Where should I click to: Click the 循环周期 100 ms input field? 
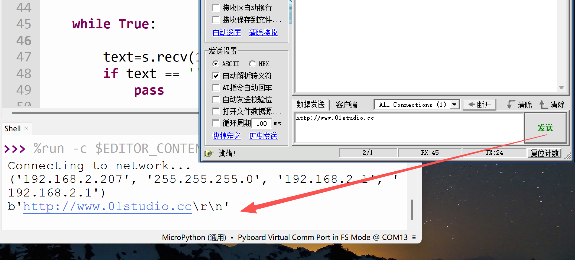click(x=261, y=123)
